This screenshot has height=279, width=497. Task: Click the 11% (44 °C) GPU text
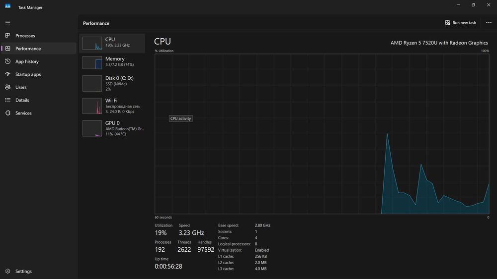(116, 134)
